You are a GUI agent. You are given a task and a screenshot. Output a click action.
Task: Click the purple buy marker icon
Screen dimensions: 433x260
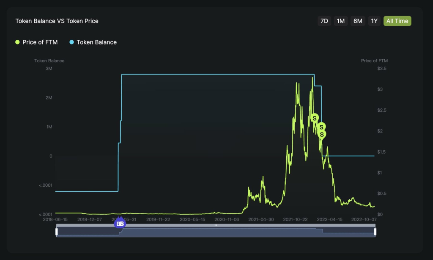click(120, 223)
